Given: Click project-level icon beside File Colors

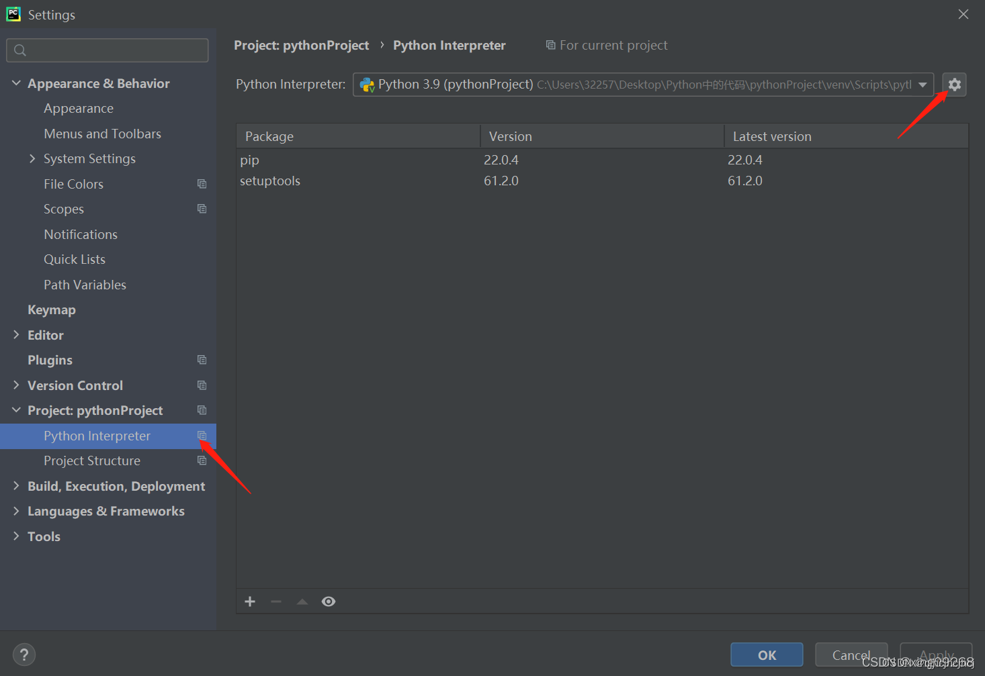Looking at the screenshot, I should [x=202, y=184].
